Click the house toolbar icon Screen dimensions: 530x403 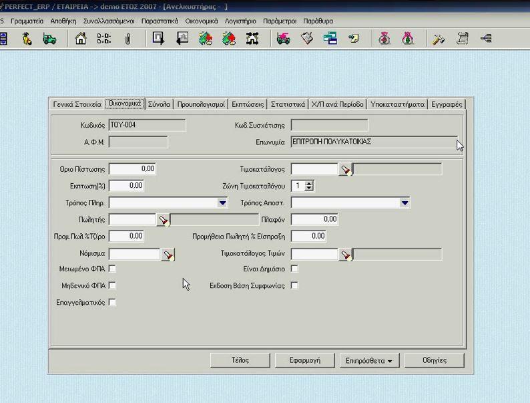coord(81,39)
